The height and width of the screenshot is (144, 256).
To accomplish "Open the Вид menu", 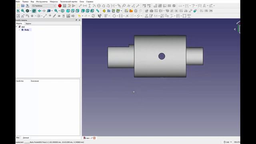I will pos(32,2).
